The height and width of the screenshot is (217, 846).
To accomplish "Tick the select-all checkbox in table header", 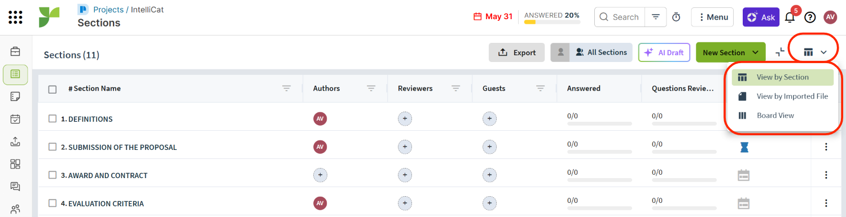I will click(52, 89).
